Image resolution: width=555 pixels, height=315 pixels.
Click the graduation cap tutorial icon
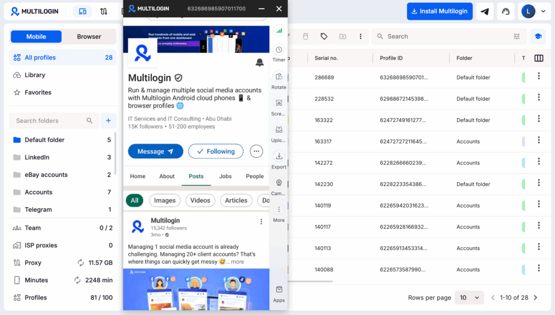coord(538,36)
